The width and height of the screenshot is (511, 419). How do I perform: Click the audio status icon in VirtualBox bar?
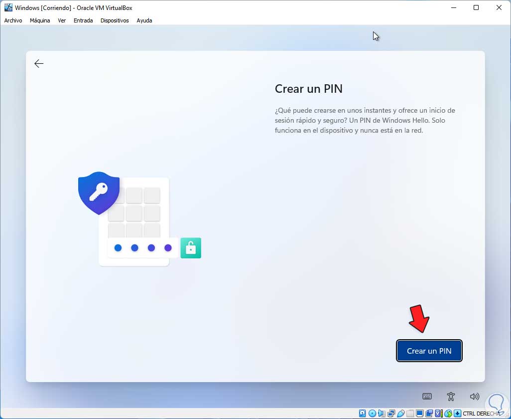click(x=382, y=414)
